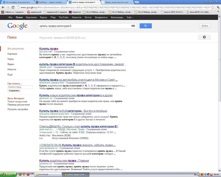Click the Google logo
The width and height of the screenshot is (221, 177).
(18, 26)
